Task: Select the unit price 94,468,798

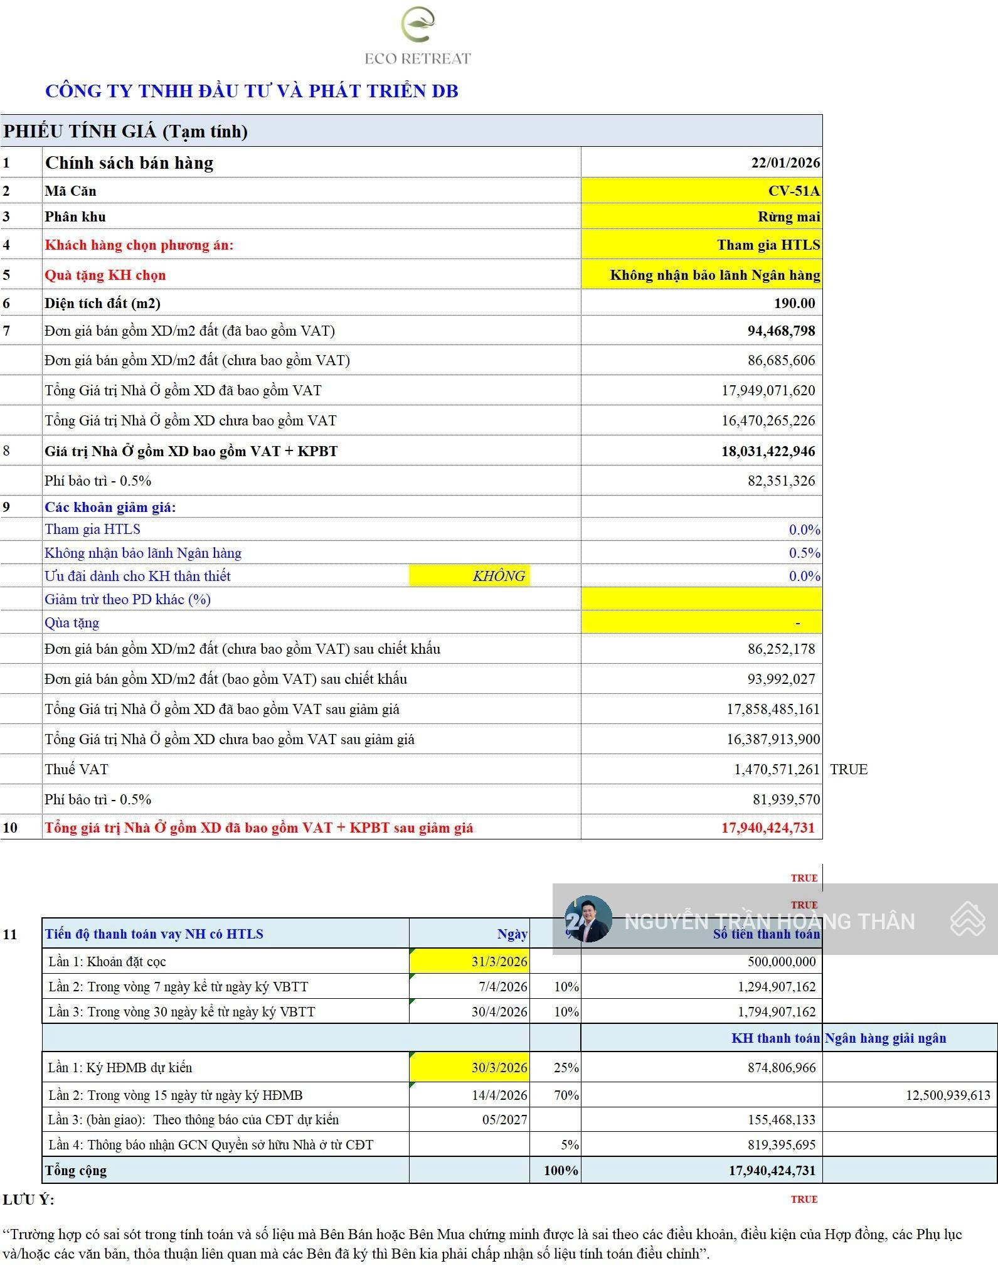Action: coord(781,331)
